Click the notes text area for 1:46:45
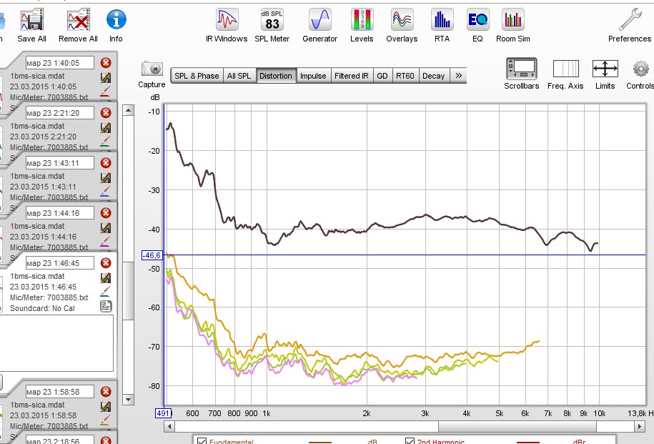Screen dimensions: 654x444 point(56,342)
